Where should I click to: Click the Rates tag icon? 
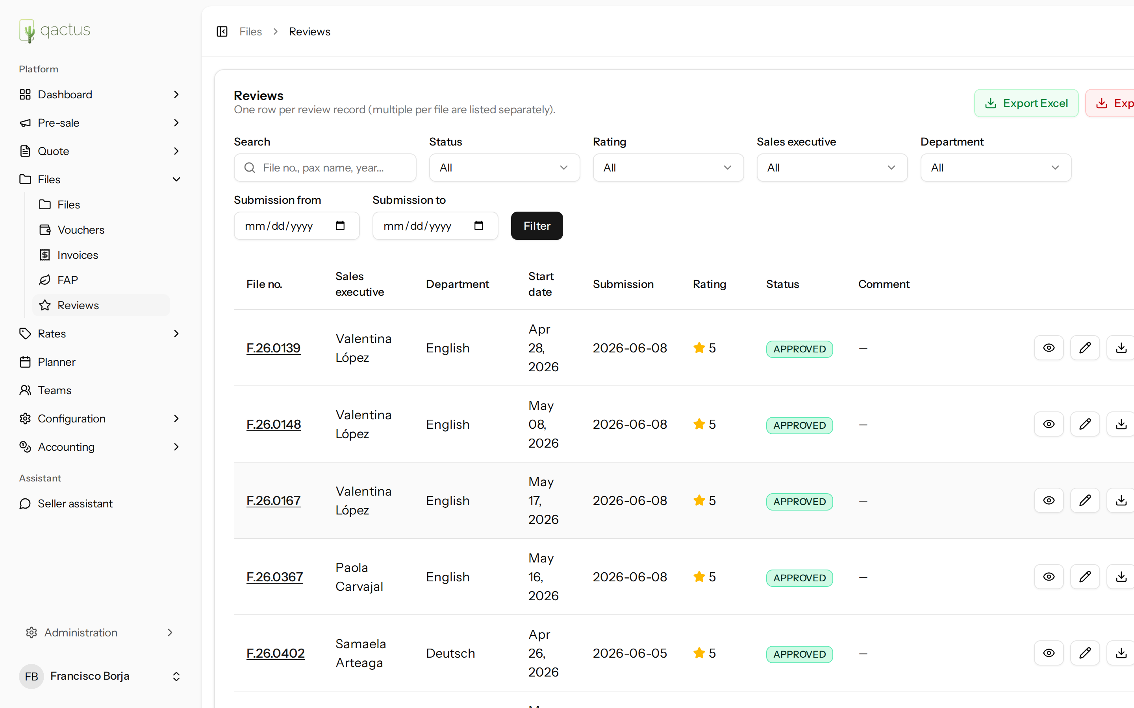pyautogui.click(x=25, y=334)
